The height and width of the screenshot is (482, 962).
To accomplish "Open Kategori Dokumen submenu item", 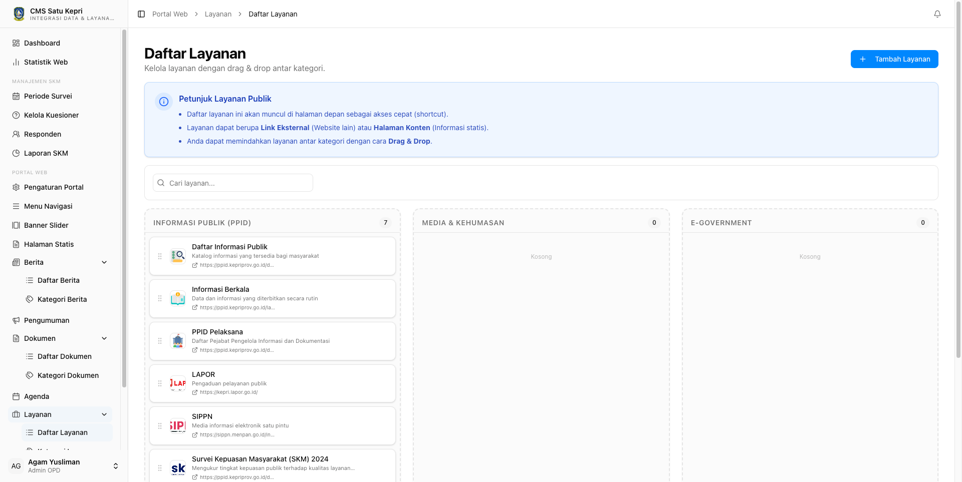I will click(67, 375).
